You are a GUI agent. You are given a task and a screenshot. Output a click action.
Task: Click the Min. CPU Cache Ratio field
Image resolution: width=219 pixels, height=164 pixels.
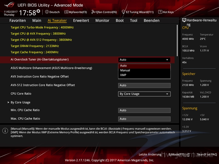click(x=144, y=110)
